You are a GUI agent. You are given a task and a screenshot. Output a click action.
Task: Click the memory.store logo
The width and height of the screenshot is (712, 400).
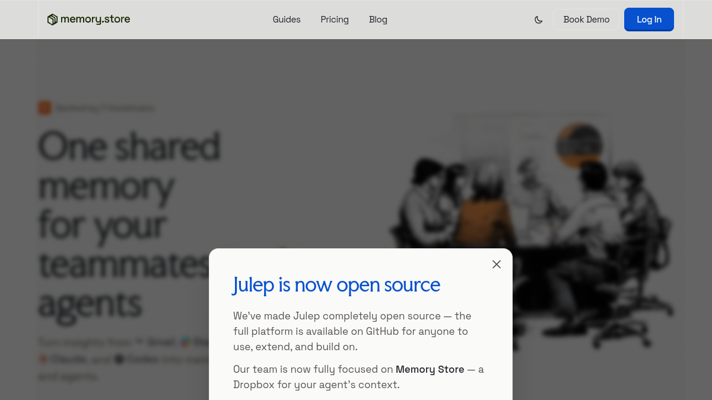88,20
